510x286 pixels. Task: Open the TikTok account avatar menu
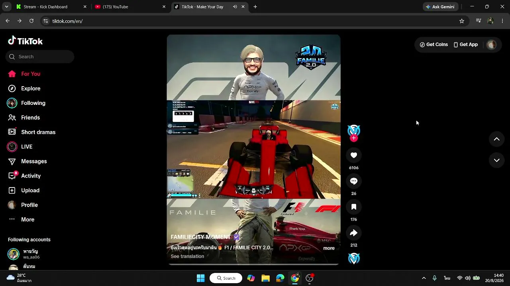coord(491,45)
